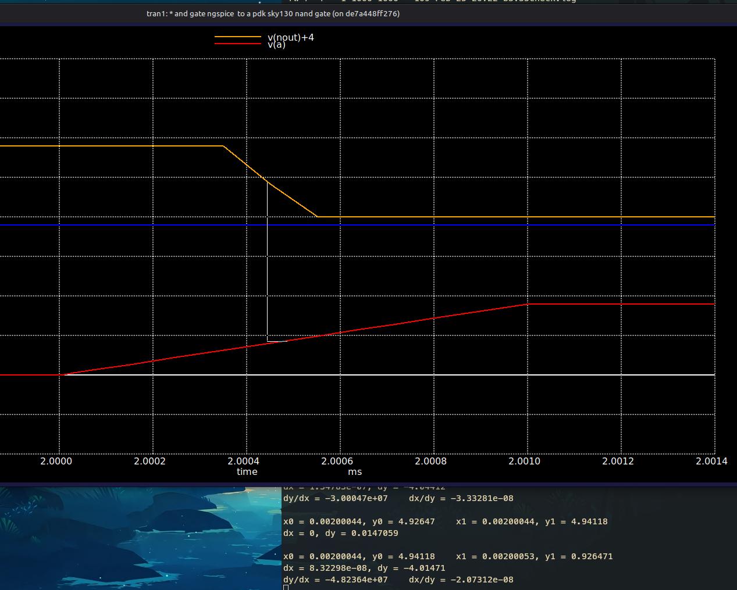The width and height of the screenshot is (737, 590).
Task: Click where orange trace begins falling
Action: [223, 146]
